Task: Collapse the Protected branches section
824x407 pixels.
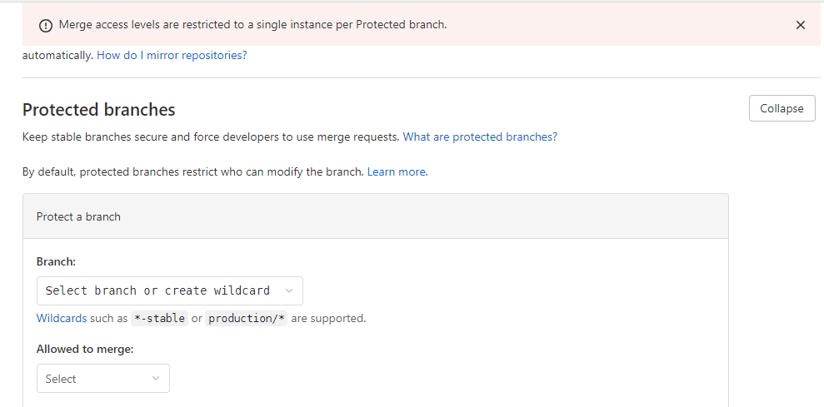Action: click(x=782, y=108)
